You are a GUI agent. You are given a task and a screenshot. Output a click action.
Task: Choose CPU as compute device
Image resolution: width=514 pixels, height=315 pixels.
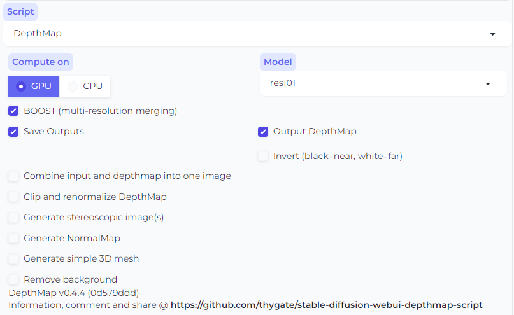point(85,86)
